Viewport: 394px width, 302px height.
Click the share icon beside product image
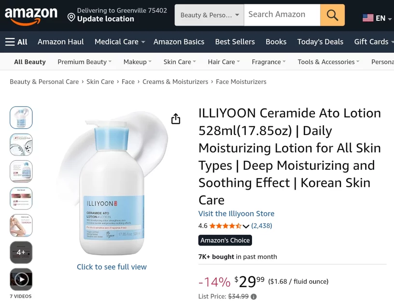click(x=176, y=119)
